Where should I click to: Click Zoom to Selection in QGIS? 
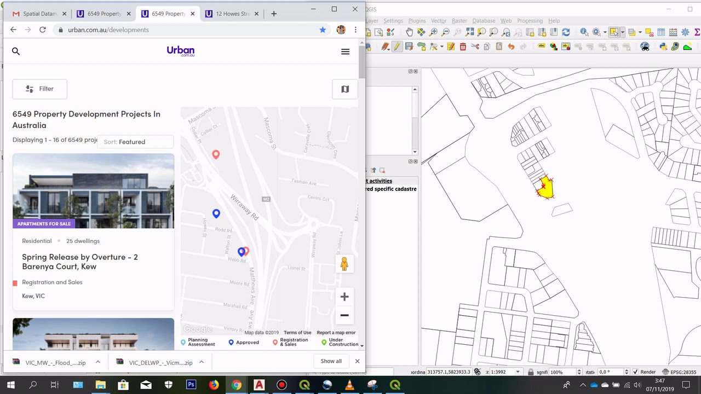click(481, 32)
